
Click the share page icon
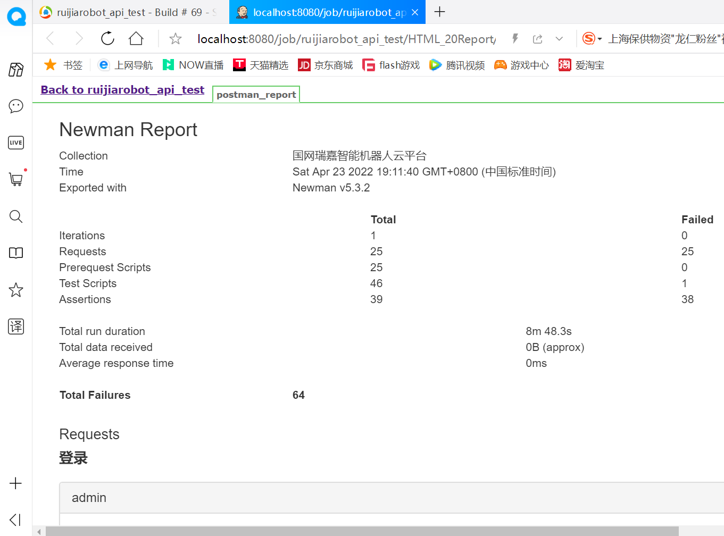click(537, 39)
